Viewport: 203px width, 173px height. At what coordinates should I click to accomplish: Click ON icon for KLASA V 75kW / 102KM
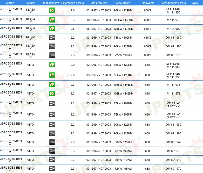[x=52, y=38]
